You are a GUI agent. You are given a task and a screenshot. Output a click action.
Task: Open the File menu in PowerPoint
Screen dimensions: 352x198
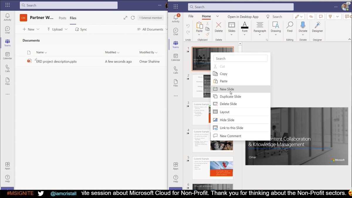(191, 16)
